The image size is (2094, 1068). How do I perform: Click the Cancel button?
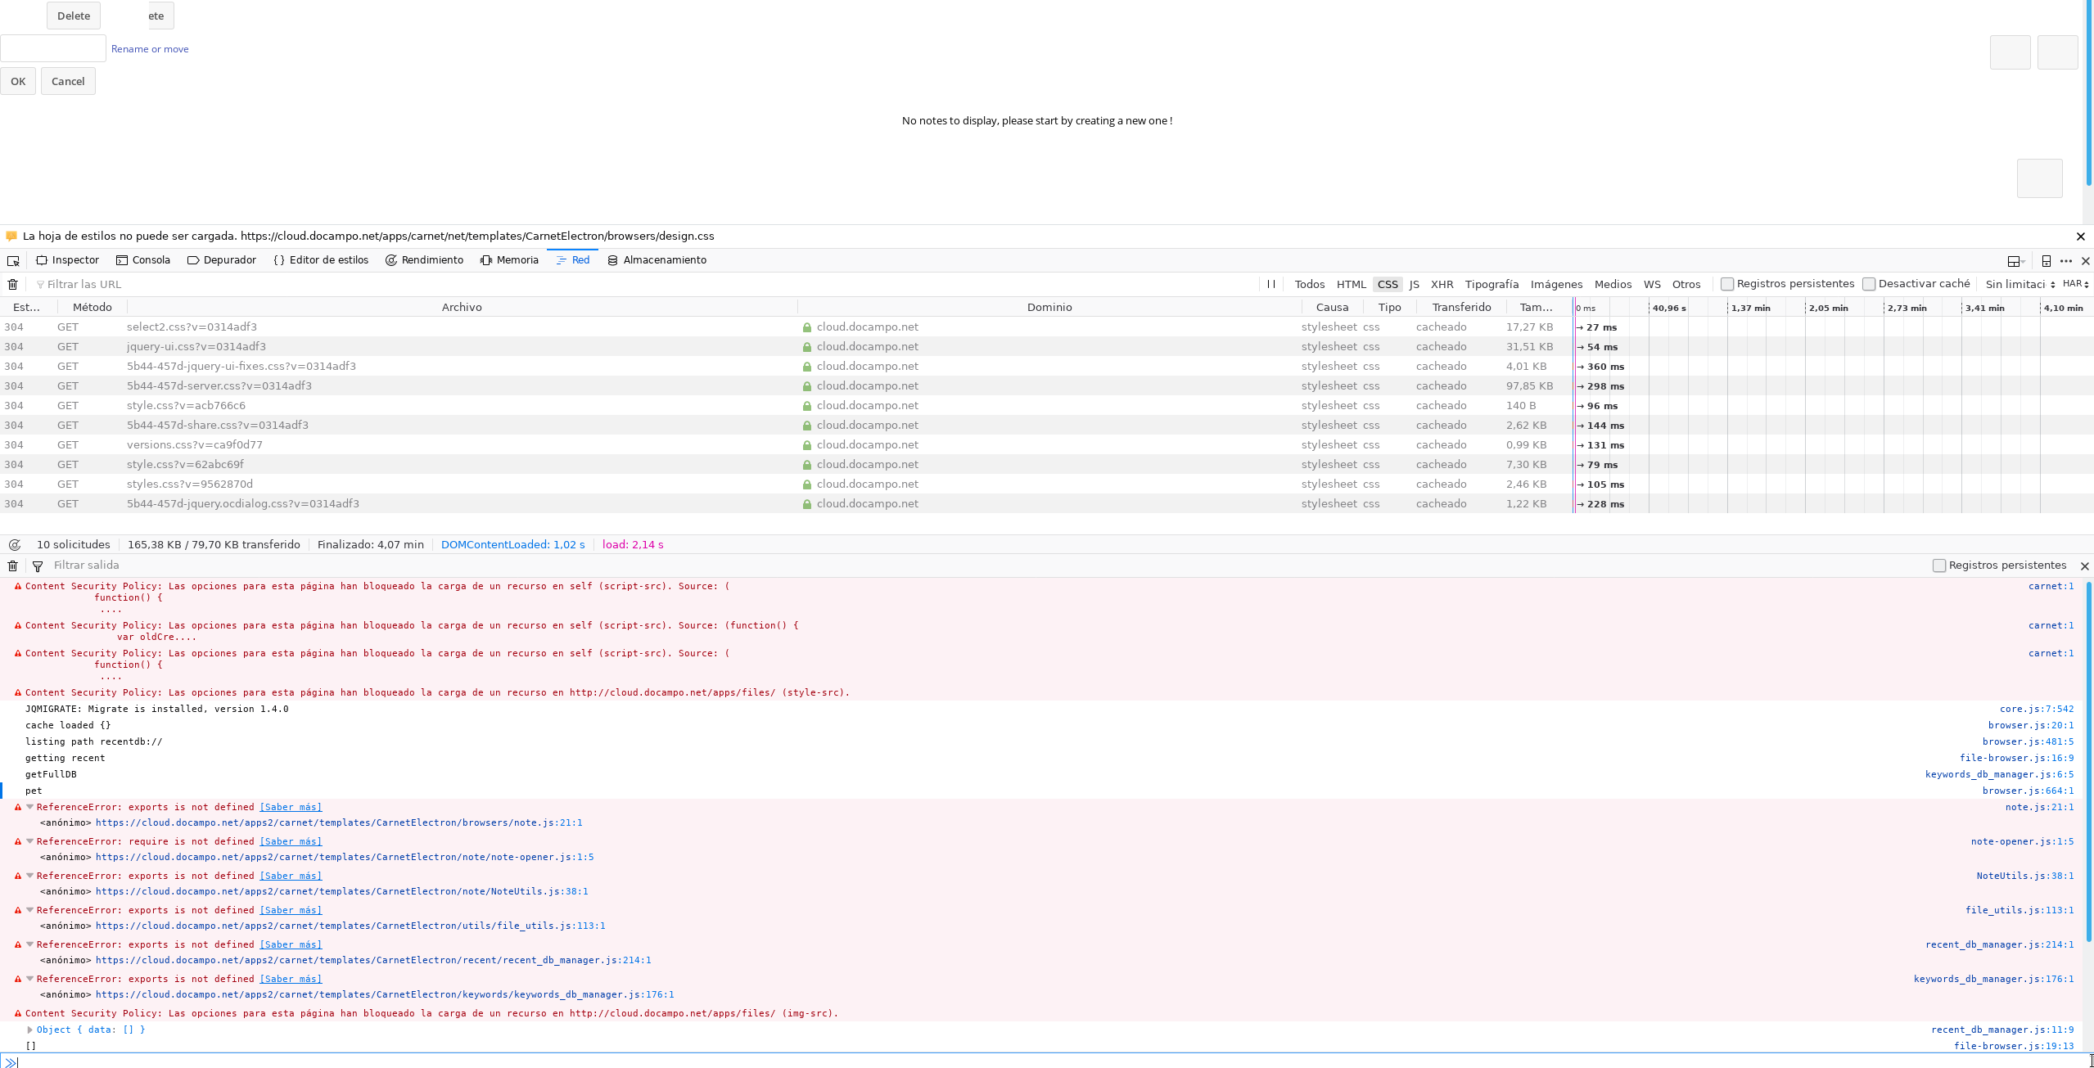click(68, 81)
